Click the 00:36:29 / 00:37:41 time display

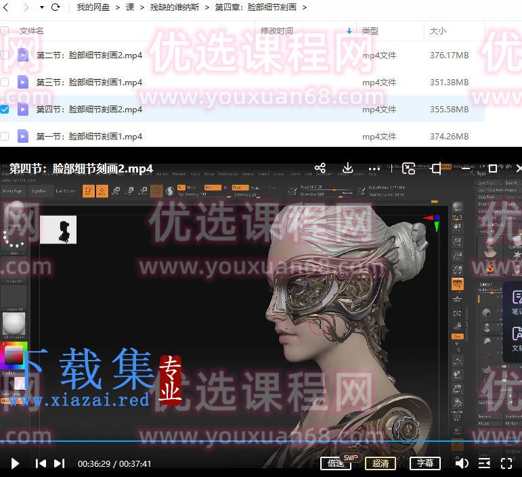pos(114,463)
